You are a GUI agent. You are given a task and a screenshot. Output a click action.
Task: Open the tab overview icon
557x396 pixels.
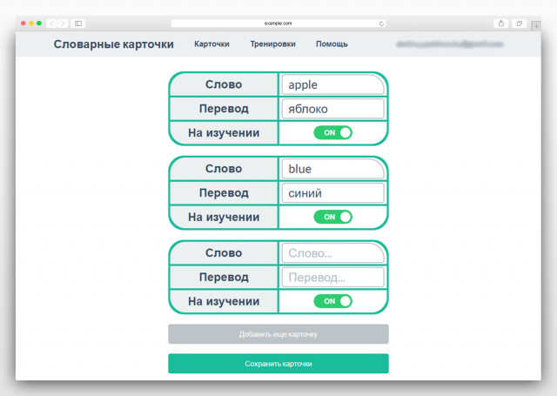[x=519, y=23]
